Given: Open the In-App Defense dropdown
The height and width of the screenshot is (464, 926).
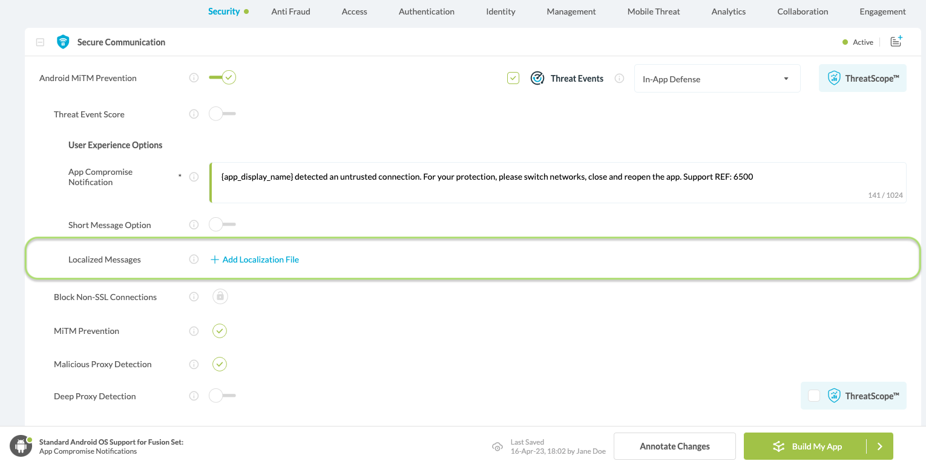Looking at the screenshot, I should coord(717,78).
